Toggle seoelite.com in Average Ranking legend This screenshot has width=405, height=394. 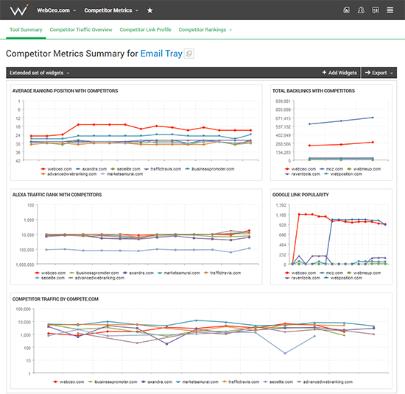pyautogui.click(x=125, y=169)
